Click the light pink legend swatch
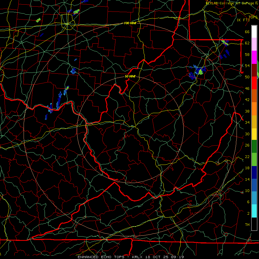259x259 pixels. [254, 44]
